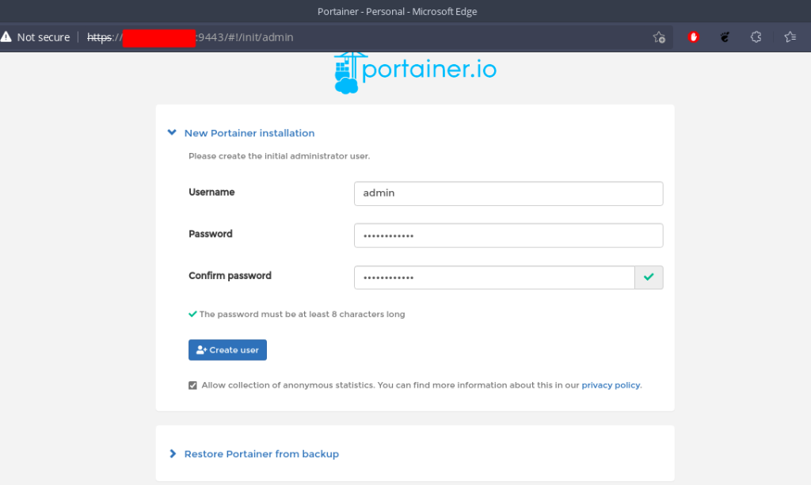Viewport: 811px width, 485px height.
Task: Open the browser Extensions puzzle icon
Action: click(x=755, y=36)
